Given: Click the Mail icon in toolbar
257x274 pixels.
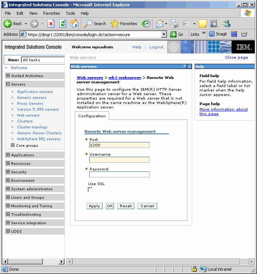Looking at the screenshot, I should [x=160, y=24].
